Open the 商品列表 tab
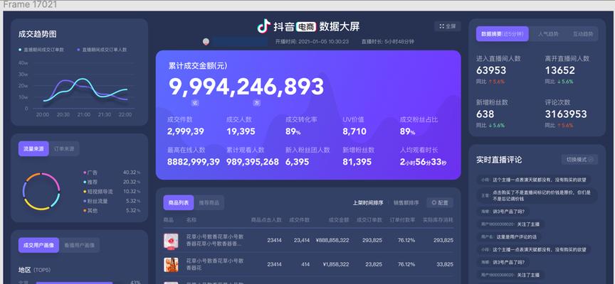 click(179, 202)
